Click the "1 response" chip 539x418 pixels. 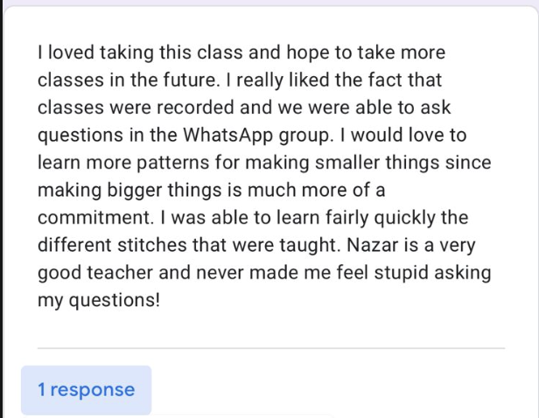click(x=87, y=390)
